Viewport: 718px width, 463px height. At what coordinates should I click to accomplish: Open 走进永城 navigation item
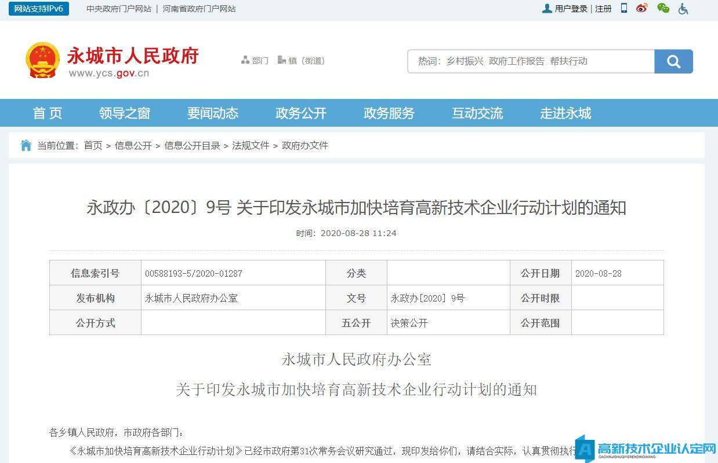coord(565,113)
